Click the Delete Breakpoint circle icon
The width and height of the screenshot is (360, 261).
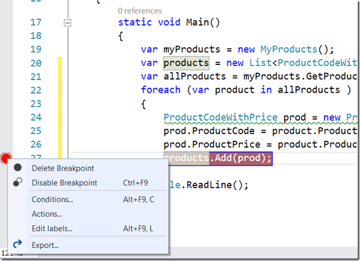(18, 168)
